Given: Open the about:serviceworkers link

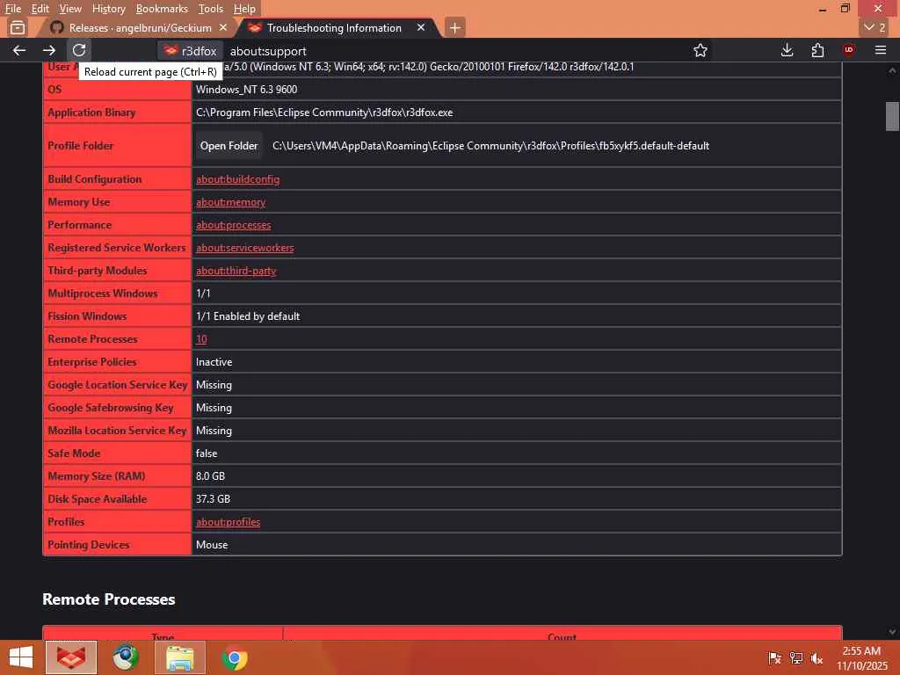Looking at the screenshot, I should coord(244,248).
